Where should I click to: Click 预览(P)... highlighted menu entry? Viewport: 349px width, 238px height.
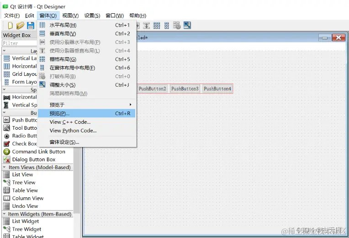pyautogui.click(x=87, y=113)
